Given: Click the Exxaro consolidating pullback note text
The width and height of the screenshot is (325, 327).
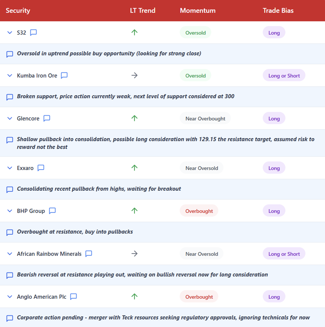Looking at the screenshot, I should (x=99, y=189).
